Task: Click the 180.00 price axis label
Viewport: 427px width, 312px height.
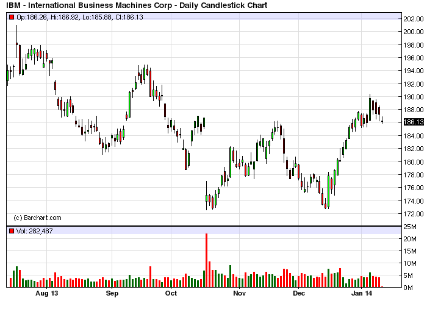Action: tap(414, 162)
